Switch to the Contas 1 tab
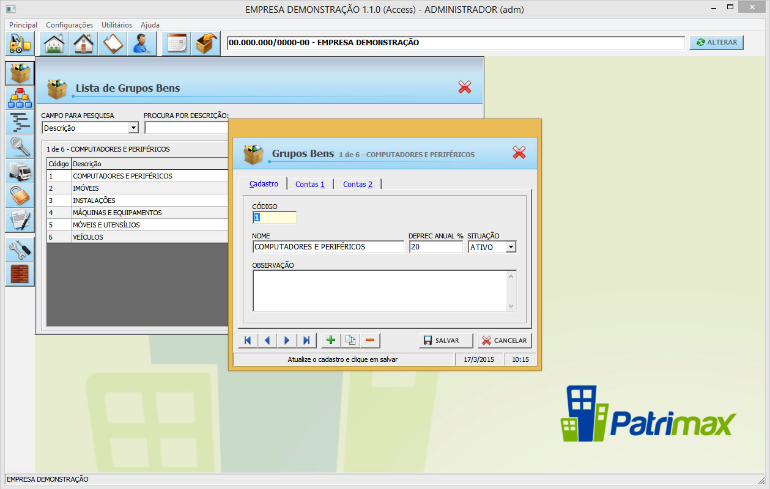Screen dimensions: 770x489 [x=310, y=184]
